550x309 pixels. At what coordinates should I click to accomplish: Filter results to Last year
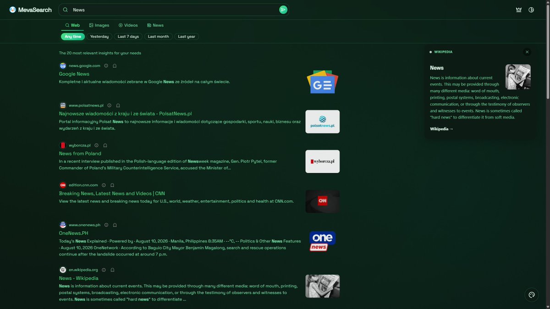point(187,37)
